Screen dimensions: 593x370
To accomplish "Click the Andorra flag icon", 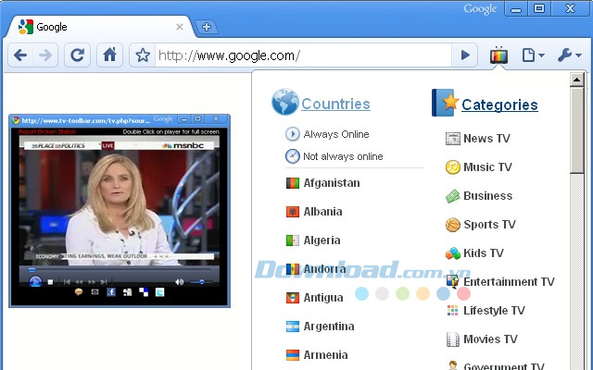I will [293, 269].
